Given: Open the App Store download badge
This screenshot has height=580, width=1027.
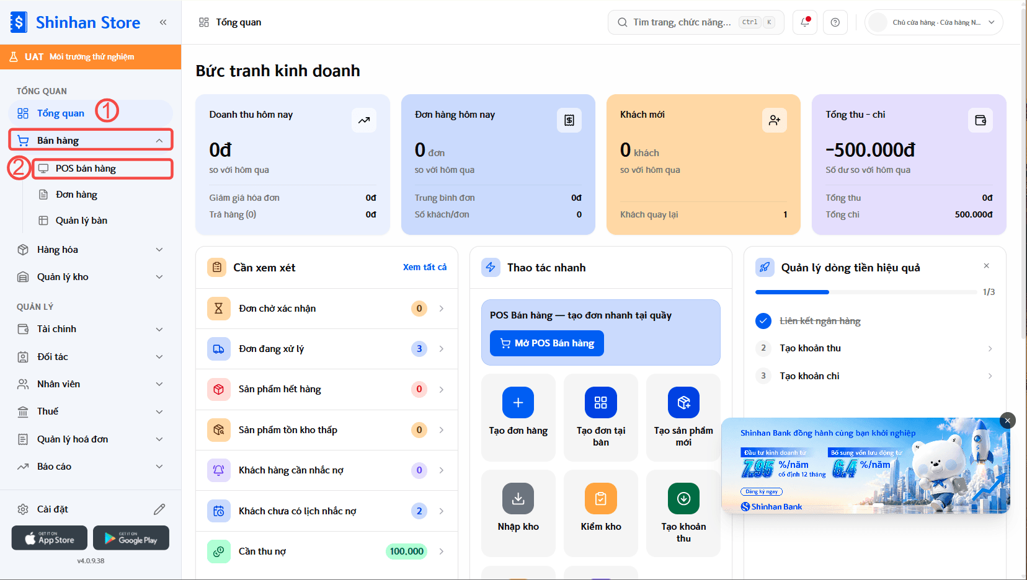Looking at the screenshot, I should click(x=50, y=538).
